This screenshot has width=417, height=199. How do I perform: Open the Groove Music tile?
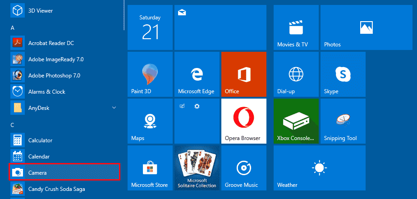point(243,167)
